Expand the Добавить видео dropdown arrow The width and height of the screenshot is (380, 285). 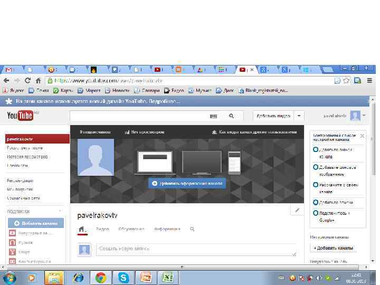[x=299, y=116]
